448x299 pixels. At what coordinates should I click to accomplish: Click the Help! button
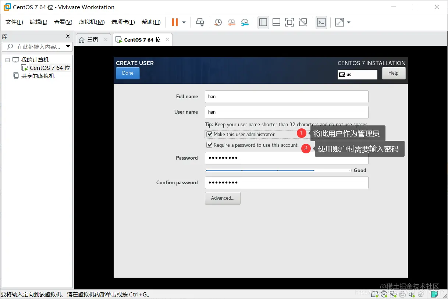394,73
